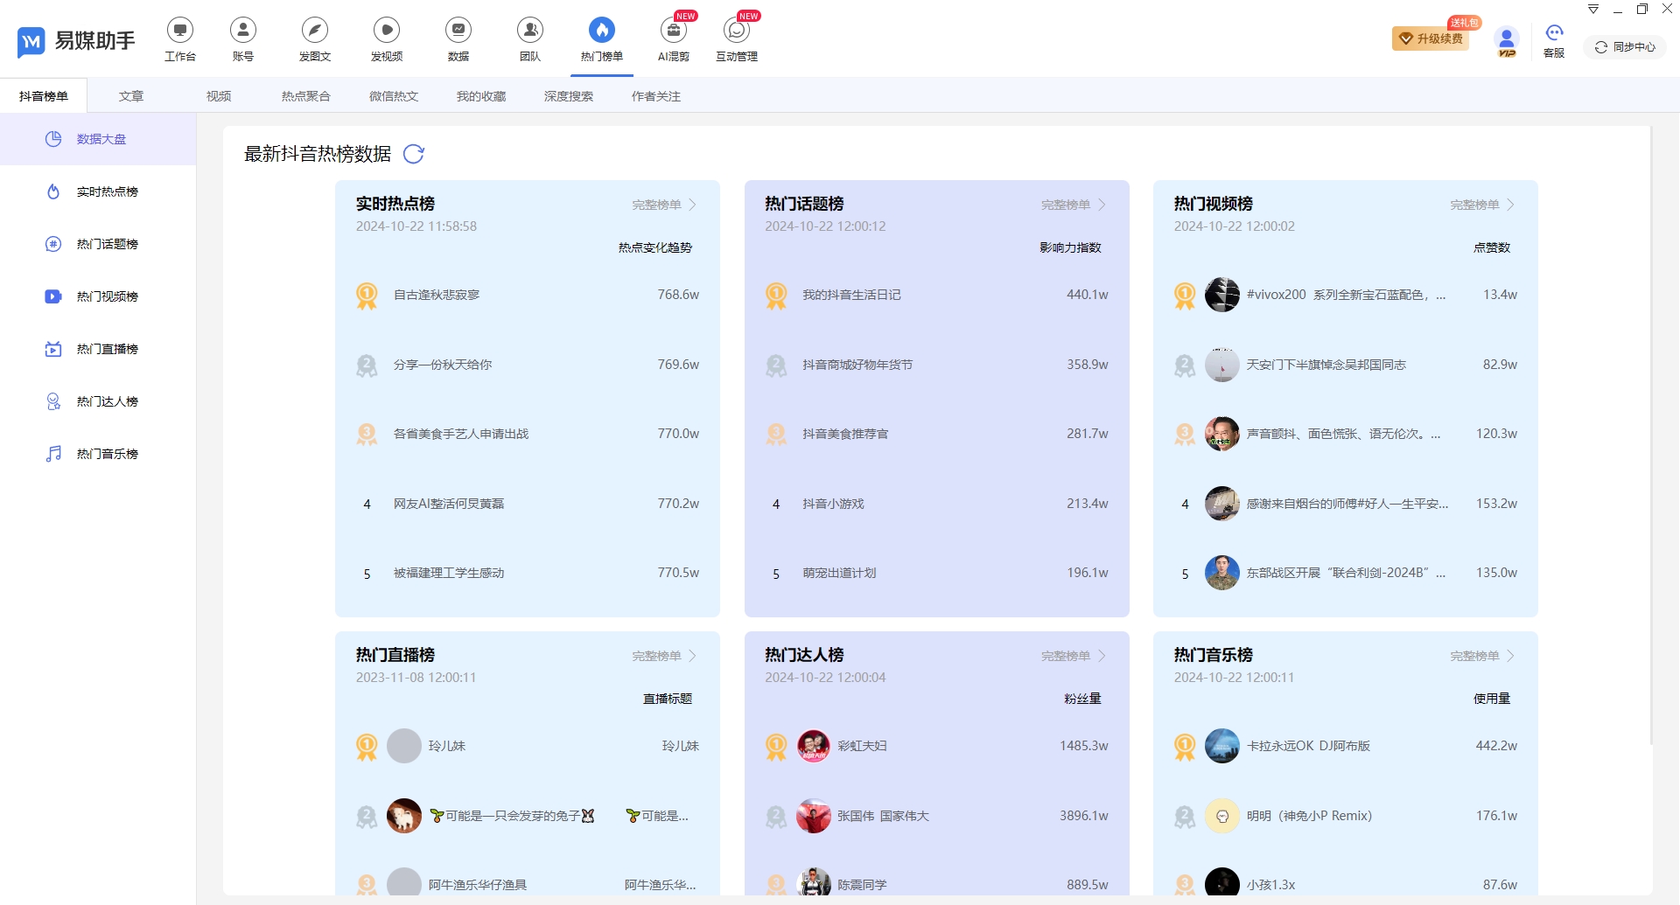1680x905 pixels.
Task: Open 互动管理 interaction management icon
Action: pyautogui.click(x=736, y=31)
